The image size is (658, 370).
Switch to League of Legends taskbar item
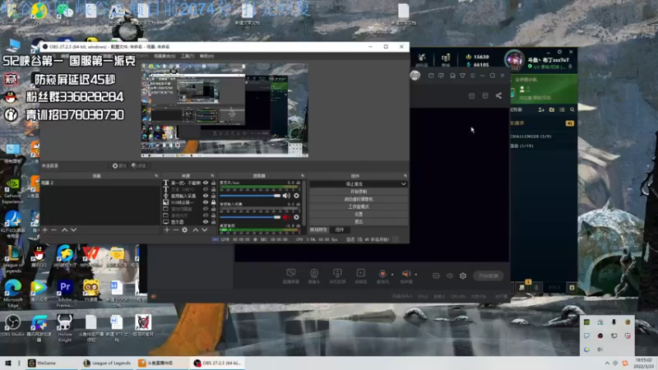pos(107,363)
